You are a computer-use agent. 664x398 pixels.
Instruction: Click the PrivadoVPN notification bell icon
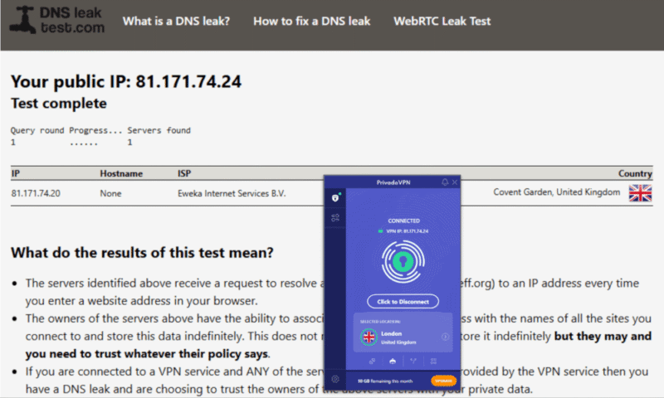(445, 182)
